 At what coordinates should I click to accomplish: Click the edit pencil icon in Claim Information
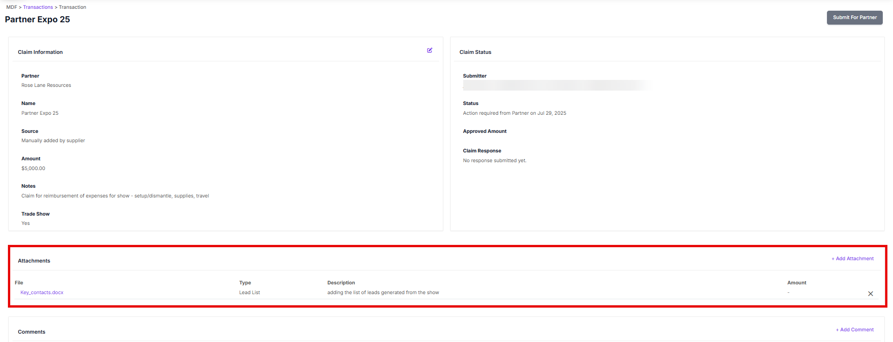pyautogui.click(x=429, y=50)
